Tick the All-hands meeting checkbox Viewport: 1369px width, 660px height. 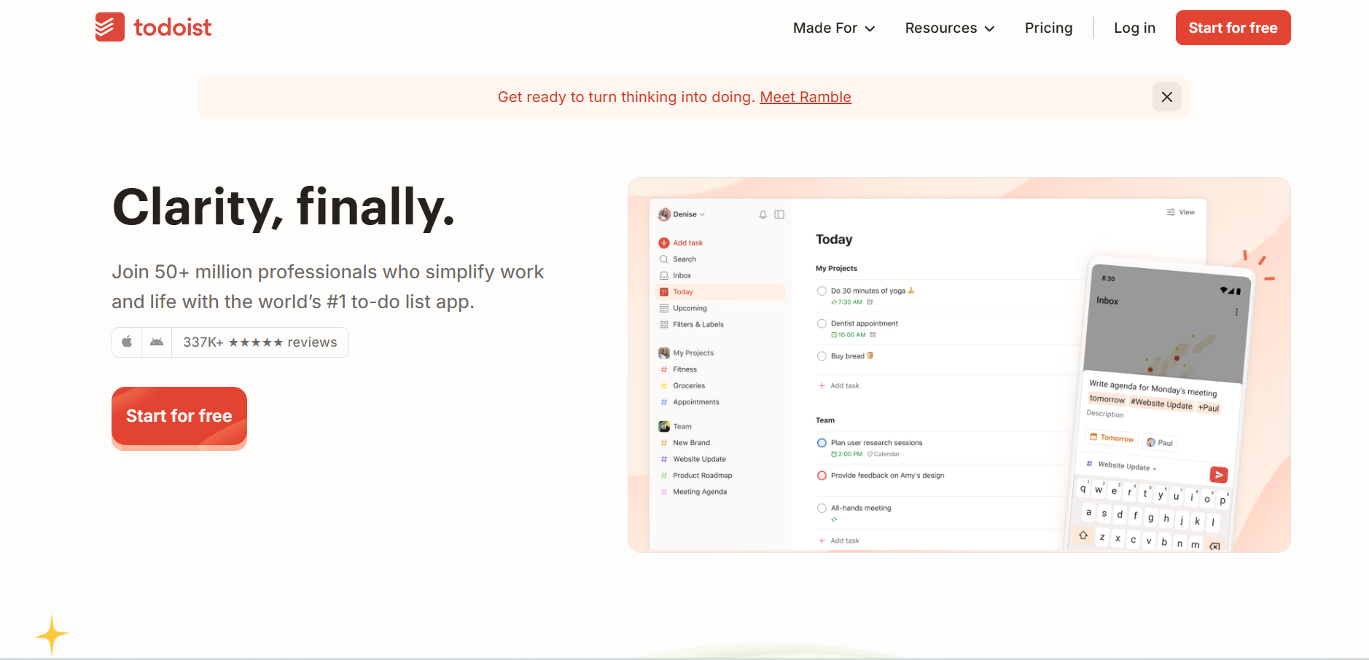[x=822, y=508]
